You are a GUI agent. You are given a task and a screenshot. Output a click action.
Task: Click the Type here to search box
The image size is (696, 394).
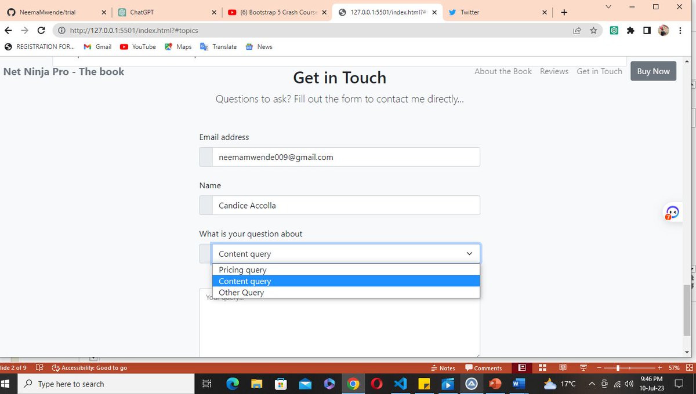106,384
